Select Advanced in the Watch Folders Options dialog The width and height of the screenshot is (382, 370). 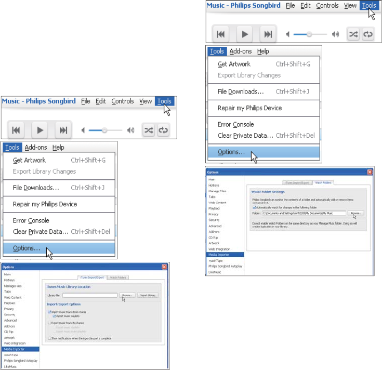pyautogui.click(x=215, y=226)
